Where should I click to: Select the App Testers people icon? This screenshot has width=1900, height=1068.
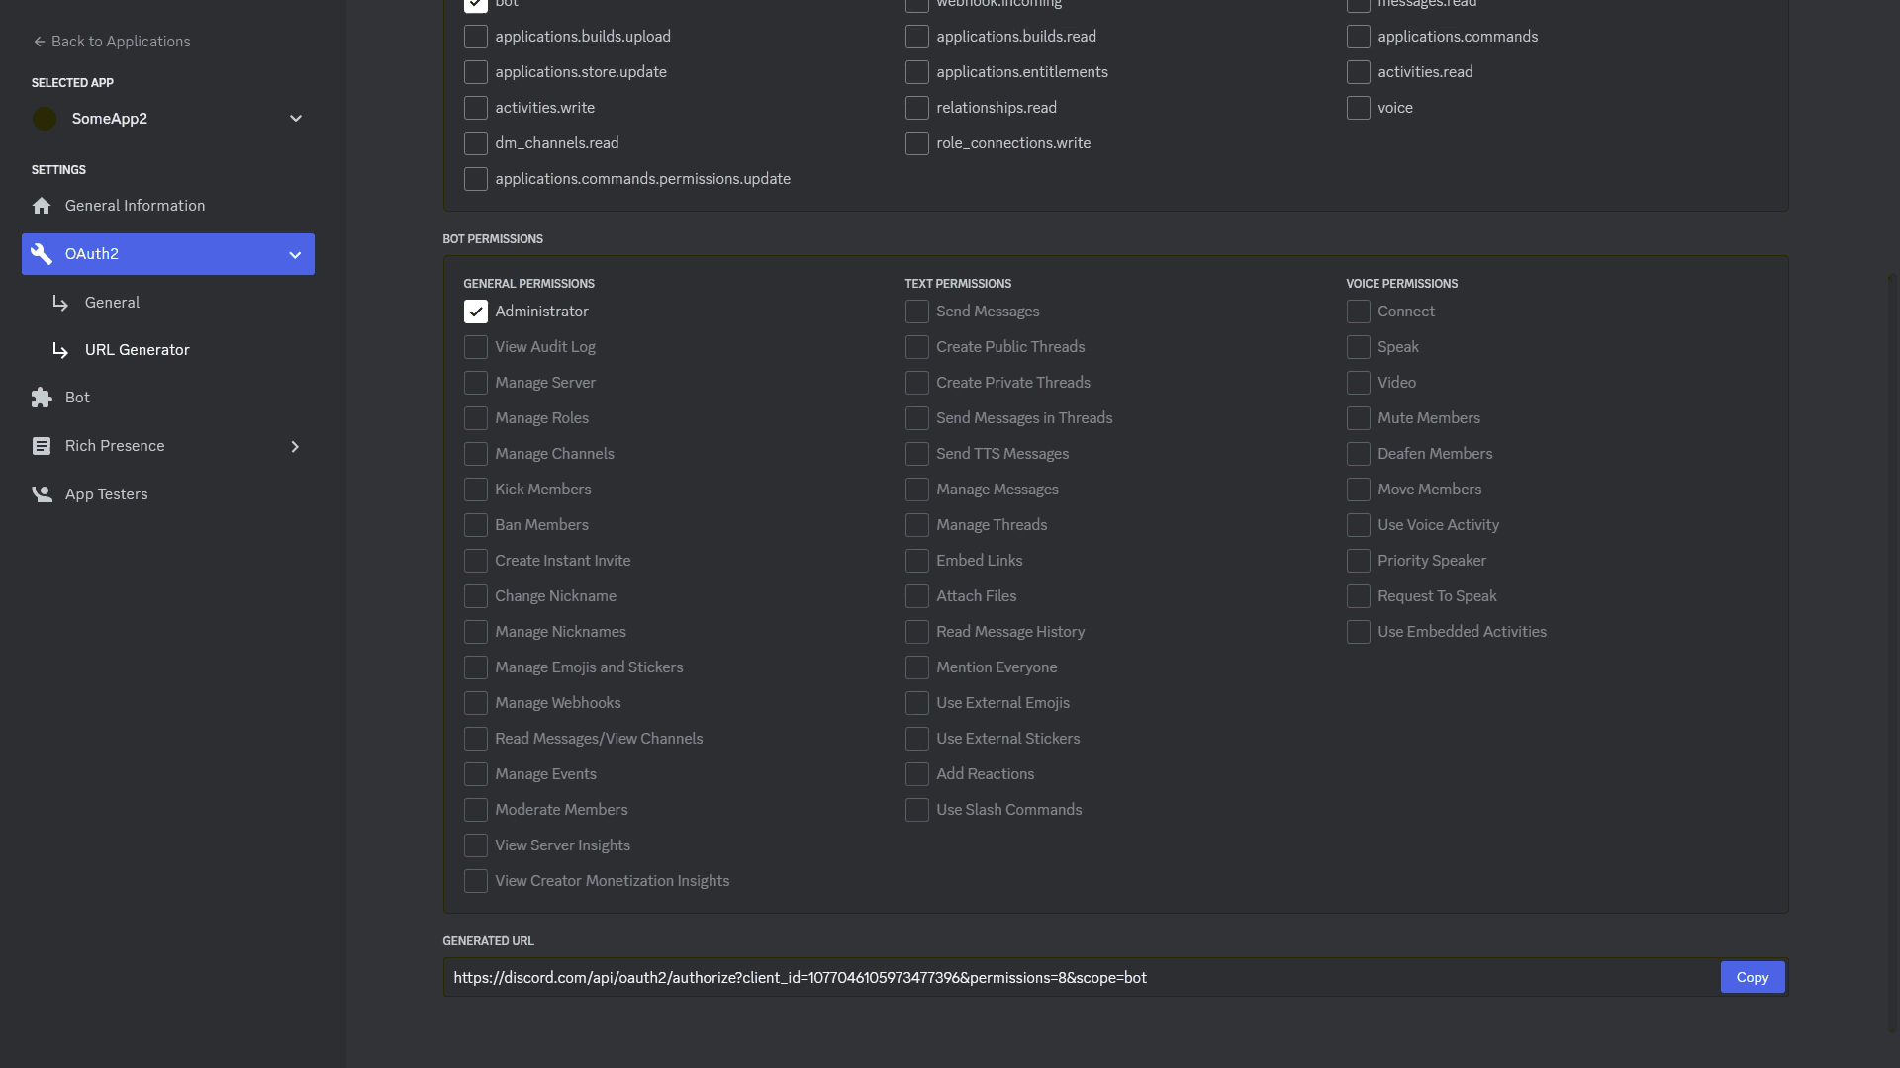point(42,494)
